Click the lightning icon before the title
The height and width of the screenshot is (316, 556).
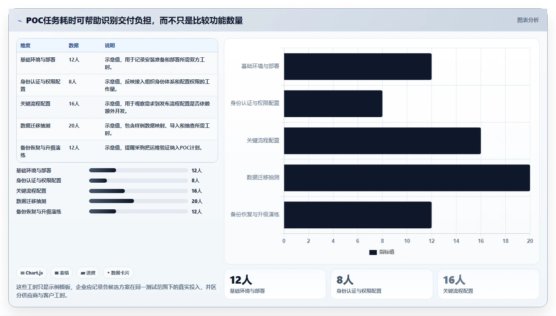click(20, 21)
